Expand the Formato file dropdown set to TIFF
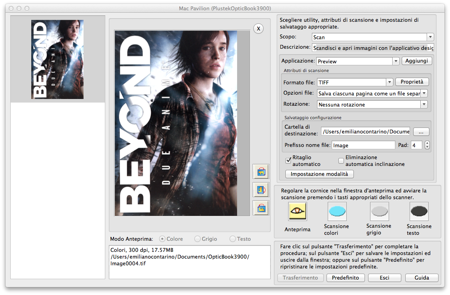Screen dimensions: 450x295 coord(389,82)
